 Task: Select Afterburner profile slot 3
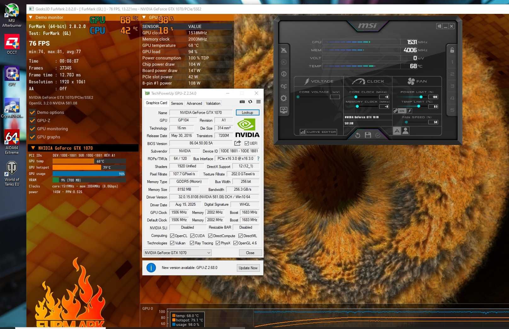point(452,86)
